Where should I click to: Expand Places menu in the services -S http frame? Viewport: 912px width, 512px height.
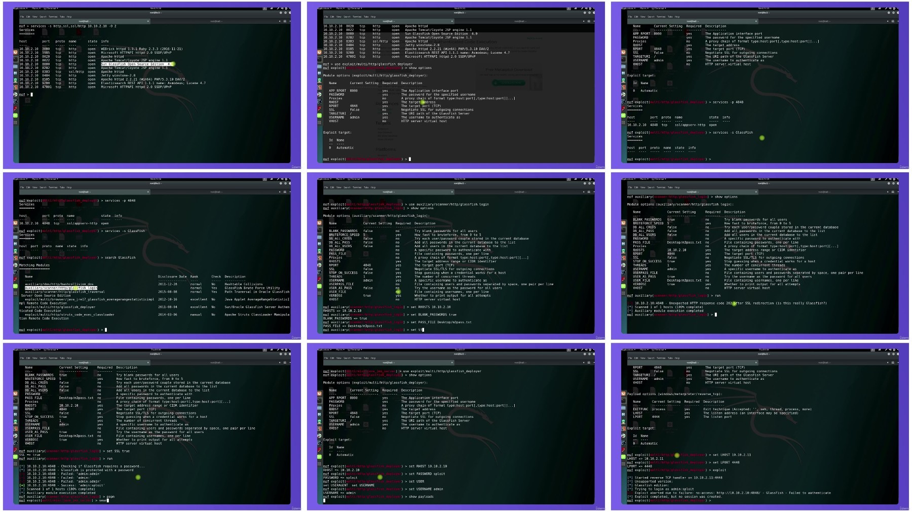[36, 9]
